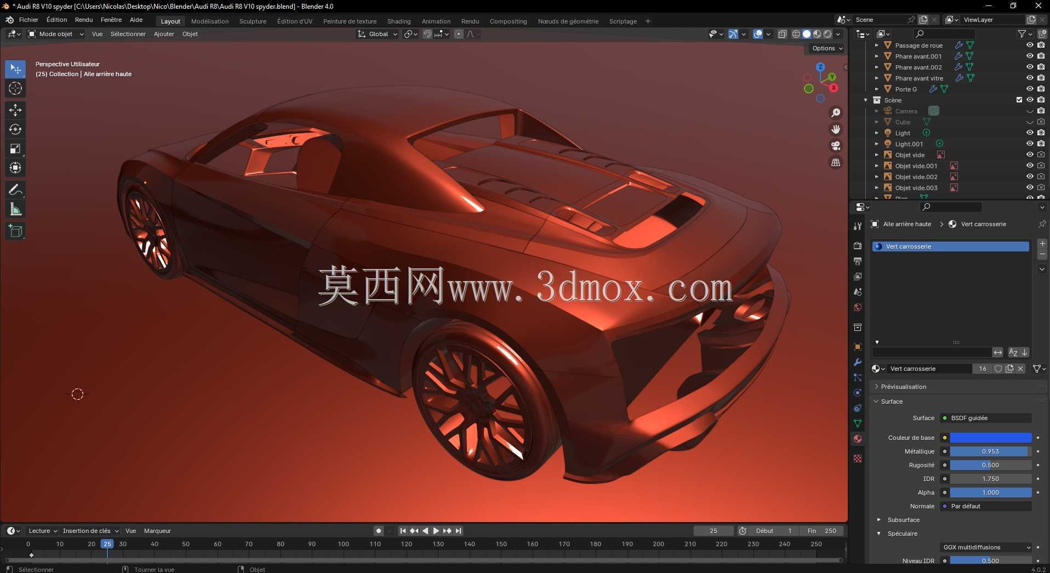The image size is (1050, 573).
Task: Open the Mode objet dropdown
Action: (56, 34)
